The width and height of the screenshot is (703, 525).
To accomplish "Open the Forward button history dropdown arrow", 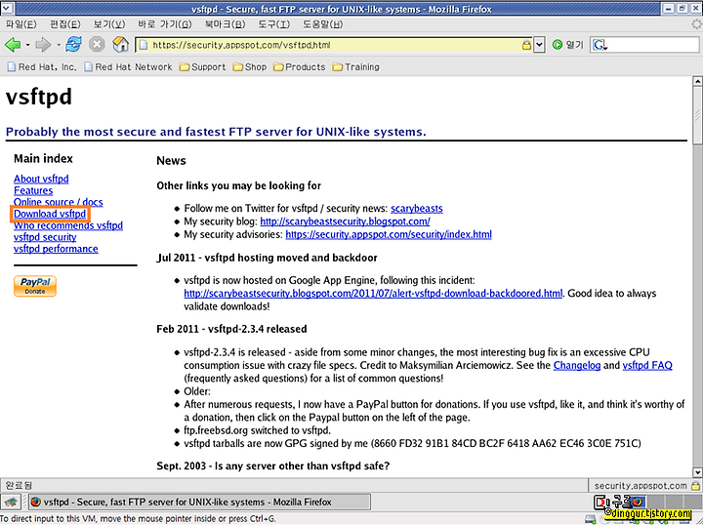I will (x=58, y=45).
